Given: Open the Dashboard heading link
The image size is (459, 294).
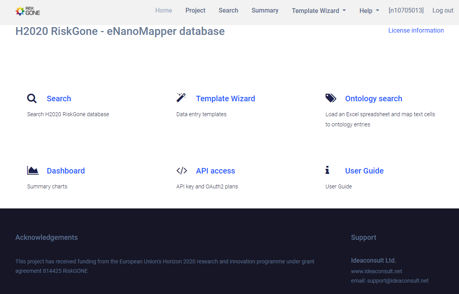Looking at the screenshot, I should click(66, 171).
